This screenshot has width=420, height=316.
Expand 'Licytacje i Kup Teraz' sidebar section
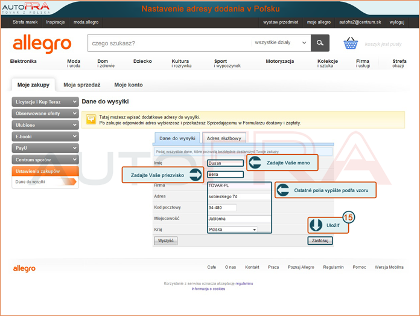pos(45,102)
